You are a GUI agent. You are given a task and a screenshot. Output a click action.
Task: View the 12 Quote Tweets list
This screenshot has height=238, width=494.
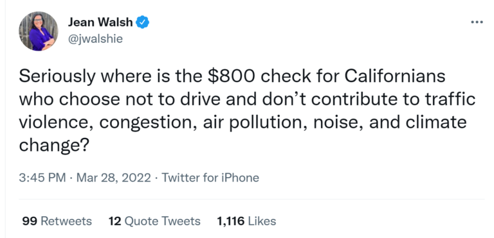pyautogui.click(x=154, y=221)
